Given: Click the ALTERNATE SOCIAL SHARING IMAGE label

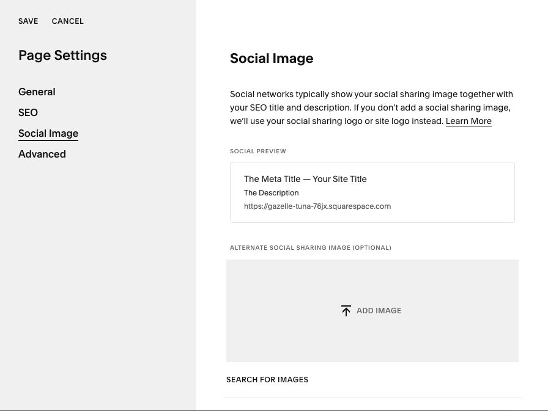Looking at the screenshot, I should click(311, 248).
